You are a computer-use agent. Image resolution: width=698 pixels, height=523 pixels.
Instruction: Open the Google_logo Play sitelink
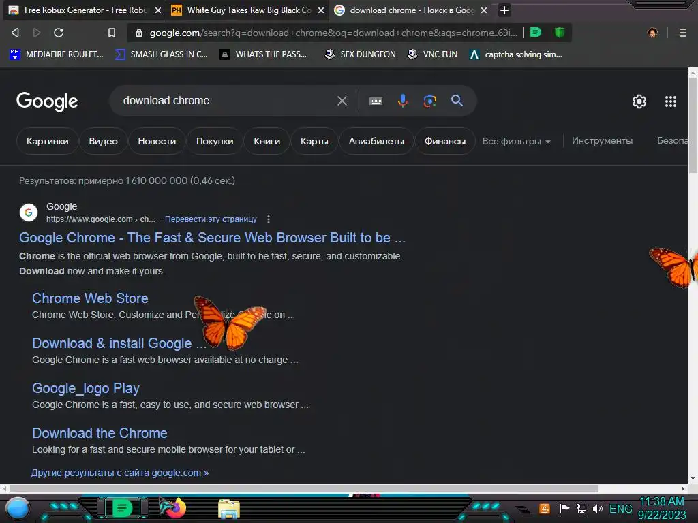[x=85, y=388]
